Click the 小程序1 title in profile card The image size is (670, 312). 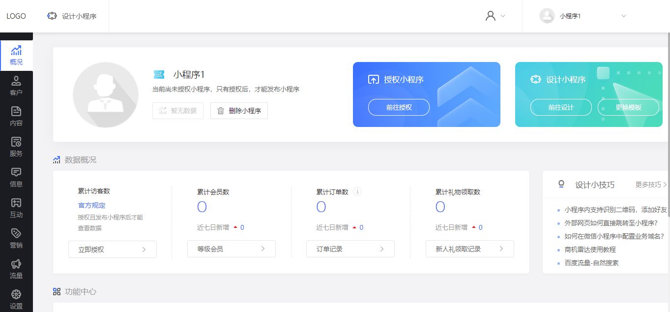coord(189,75)
